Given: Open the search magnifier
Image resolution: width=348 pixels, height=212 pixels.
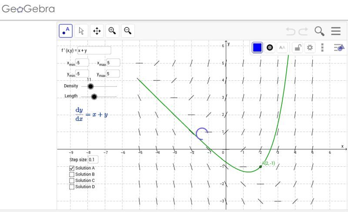Looking at the screenshot, I should click(x=319, y=31).
